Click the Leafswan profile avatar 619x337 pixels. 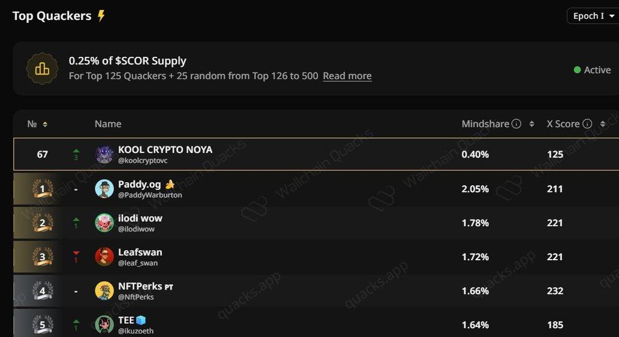[104, 257]
